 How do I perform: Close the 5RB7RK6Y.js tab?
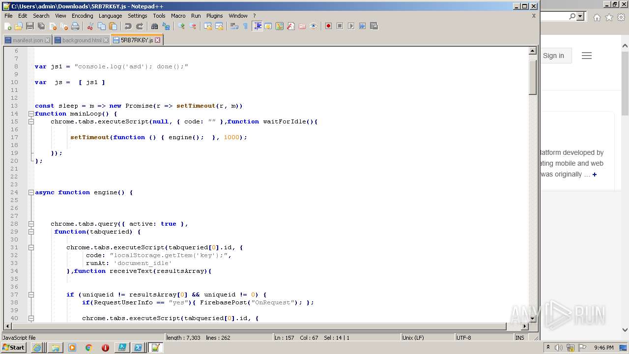point(158,40)
